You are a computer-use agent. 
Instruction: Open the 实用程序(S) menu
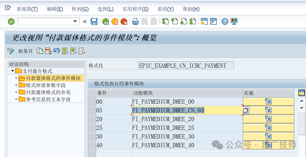point(135,9)
